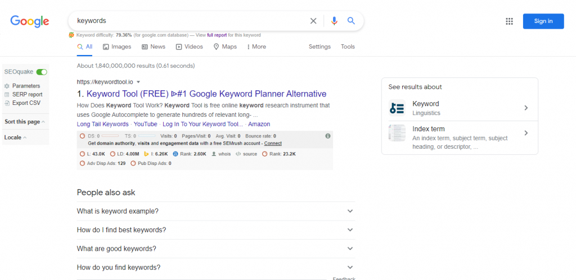Submit search with magnifier icon
This screenshot has height=280, width=576.
tap(351, 21)
